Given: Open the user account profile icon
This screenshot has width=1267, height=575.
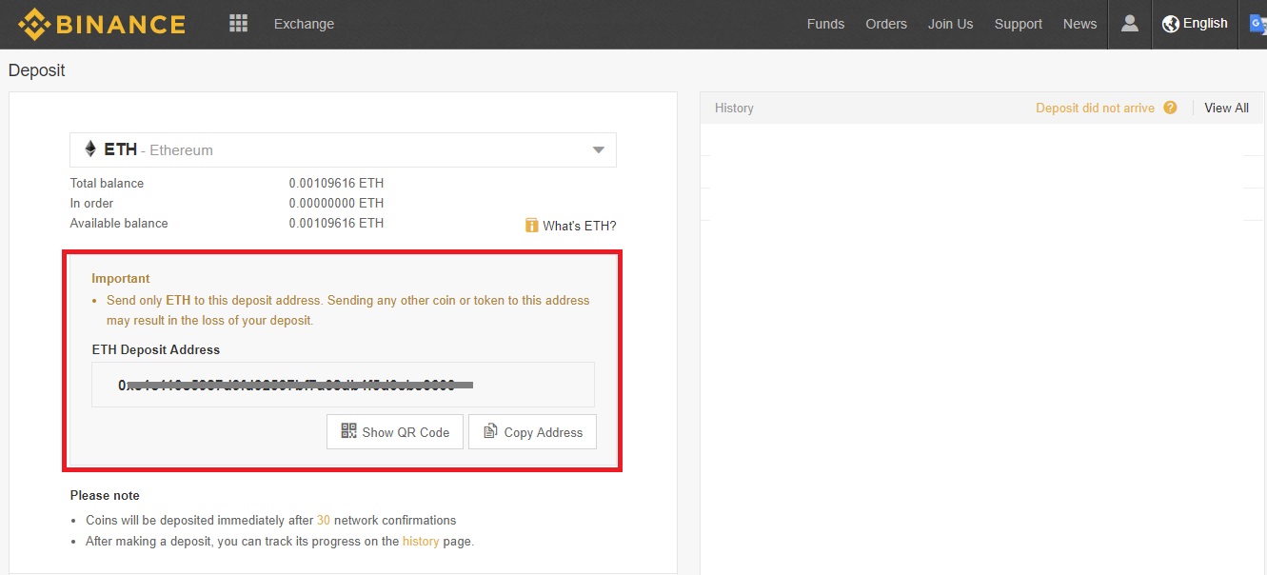Looking at the screenshot, I should 1130,23.
